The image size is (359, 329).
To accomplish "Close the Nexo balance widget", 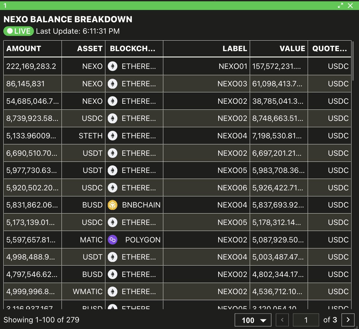I will tap(350, 5).
